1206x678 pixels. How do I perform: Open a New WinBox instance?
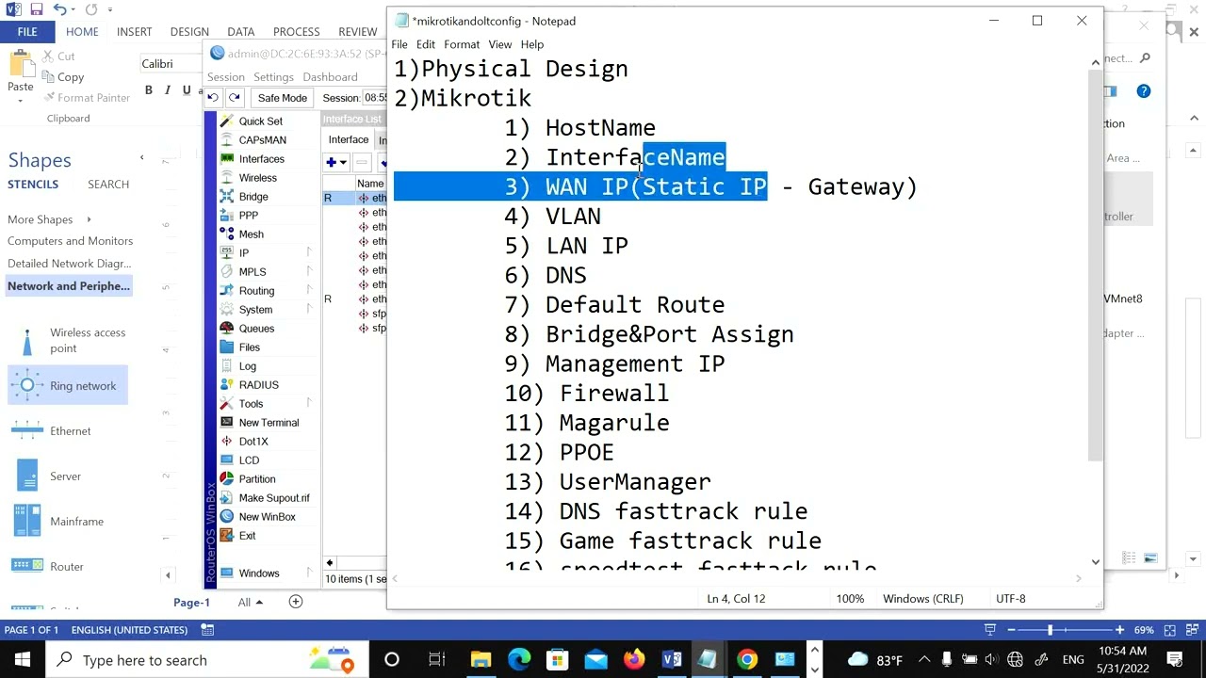coord(267,517)
